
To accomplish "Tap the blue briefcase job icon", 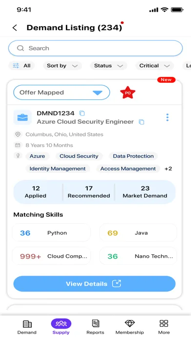I will 22,117.
